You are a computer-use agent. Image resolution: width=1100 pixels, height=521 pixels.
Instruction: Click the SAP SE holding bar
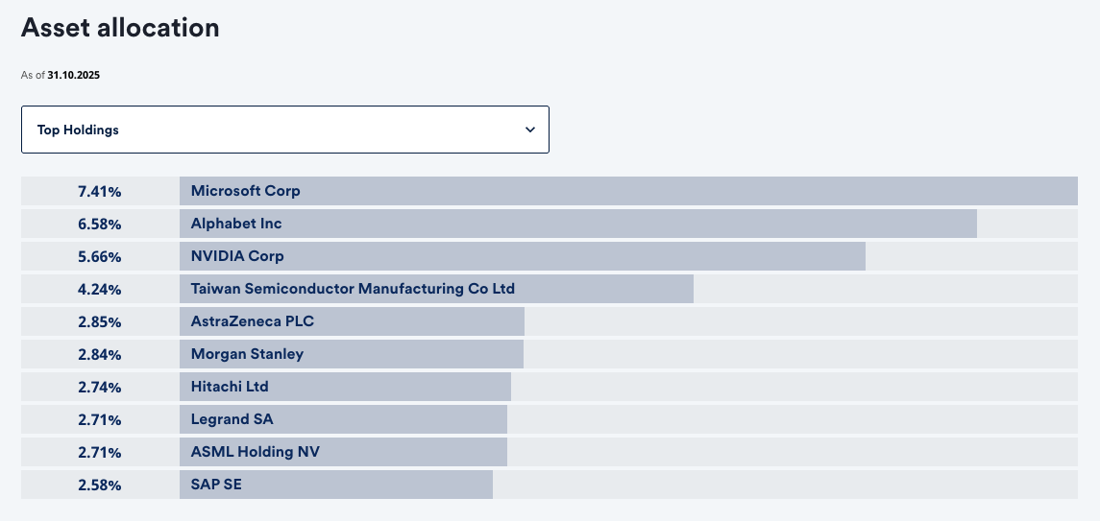click(335, 485)
